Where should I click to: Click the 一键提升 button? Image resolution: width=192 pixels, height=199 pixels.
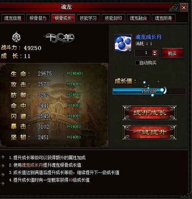coord(149,132)
